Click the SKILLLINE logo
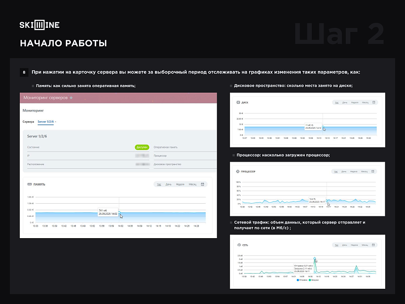 39,25
